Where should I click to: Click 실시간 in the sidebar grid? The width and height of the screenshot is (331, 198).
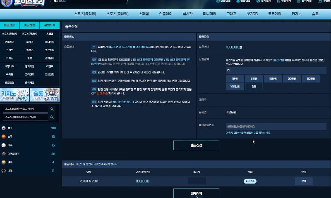(x=29, y=42)
